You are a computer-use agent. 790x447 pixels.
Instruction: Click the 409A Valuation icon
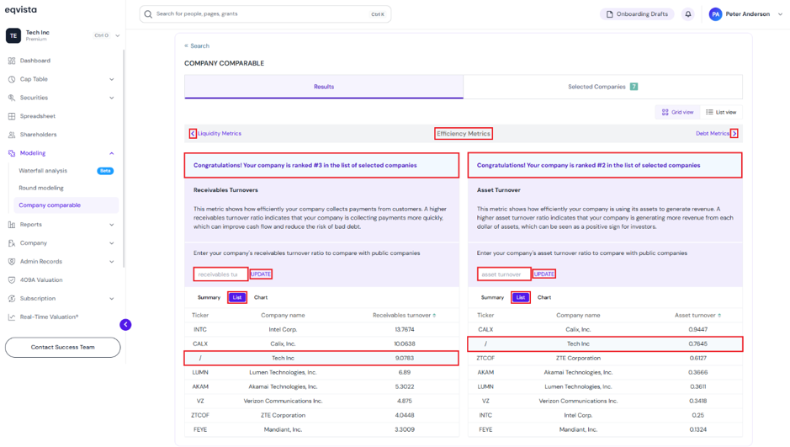(12, 279)
